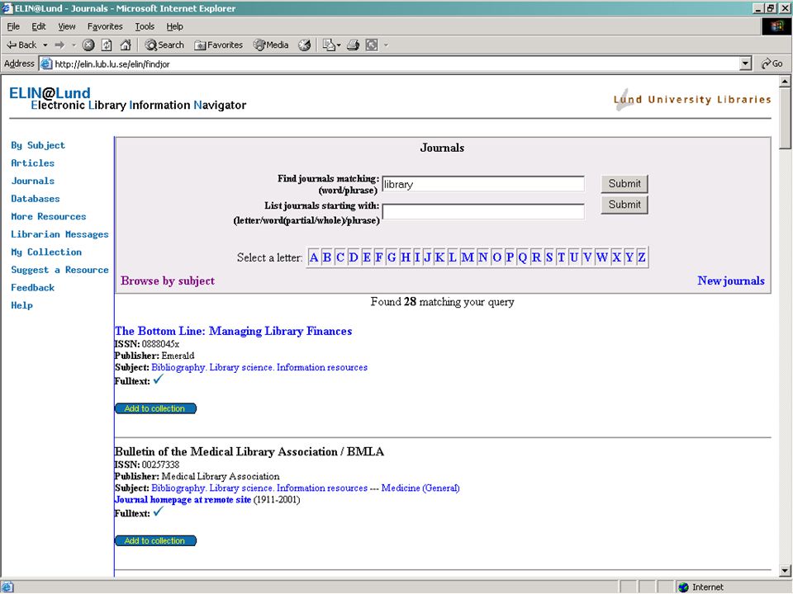Open Feedback in sidebar
This screenshot has height=594, width=793.
click(x=32, y=287)
